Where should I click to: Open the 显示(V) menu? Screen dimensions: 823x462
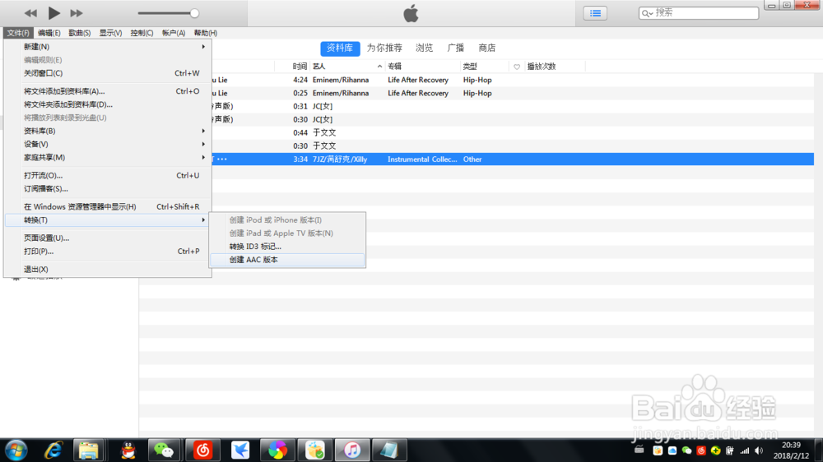click(111, 33)
